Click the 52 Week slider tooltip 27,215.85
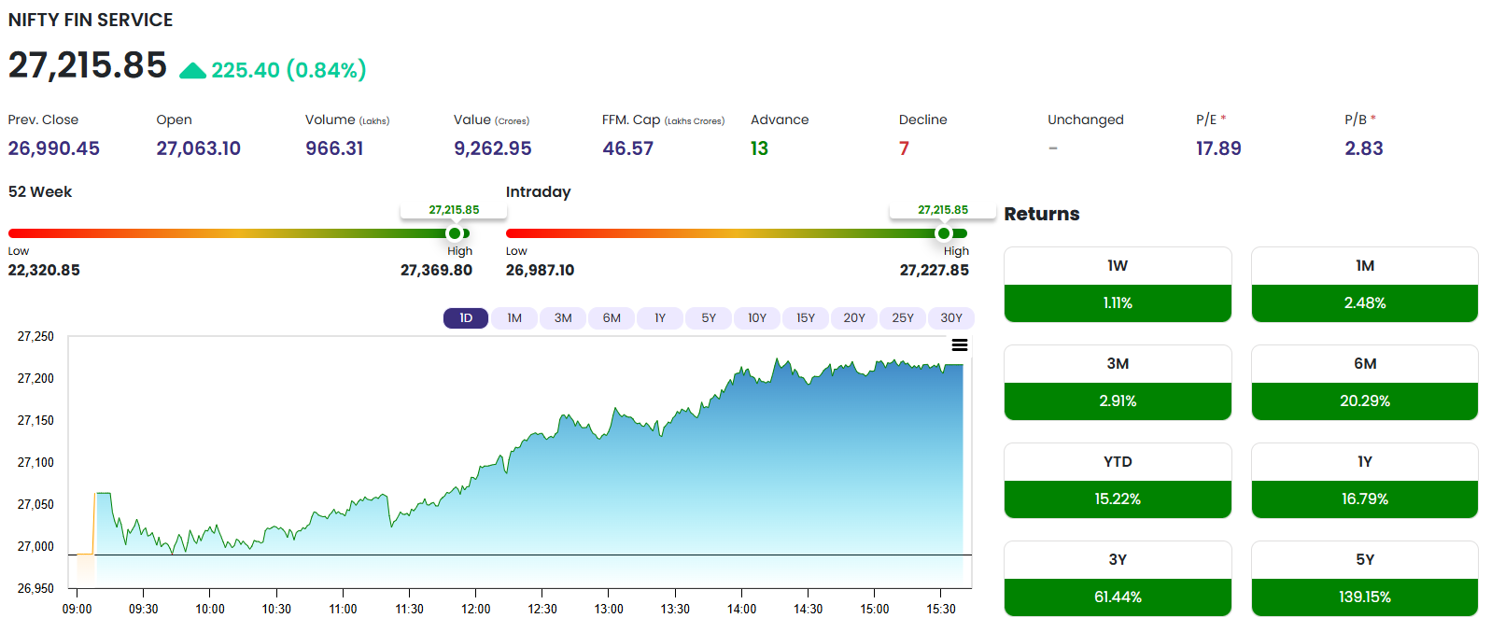1491x632 pixels. (454, 210)
